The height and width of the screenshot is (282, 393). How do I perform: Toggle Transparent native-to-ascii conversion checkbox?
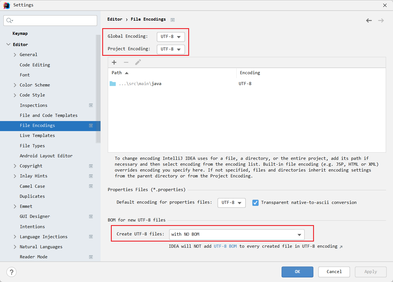(x=255, y=203)
